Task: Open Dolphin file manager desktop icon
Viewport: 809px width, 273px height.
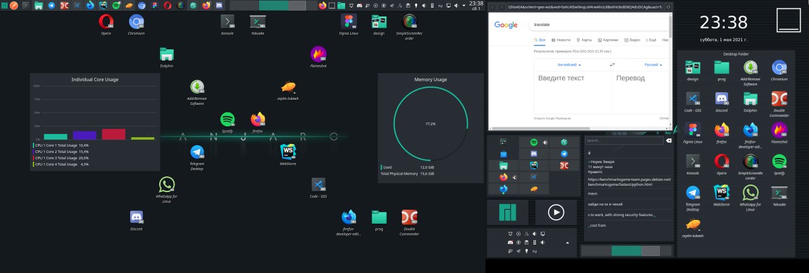Action: (166, 56)
